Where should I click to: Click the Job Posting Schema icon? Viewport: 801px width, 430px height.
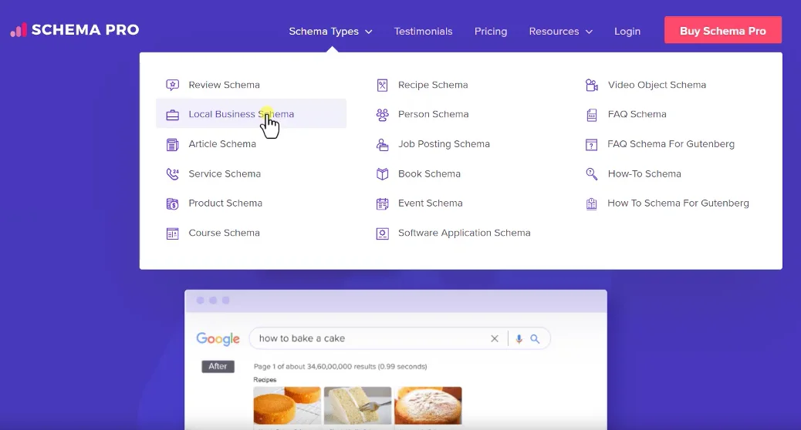point(382,144)
